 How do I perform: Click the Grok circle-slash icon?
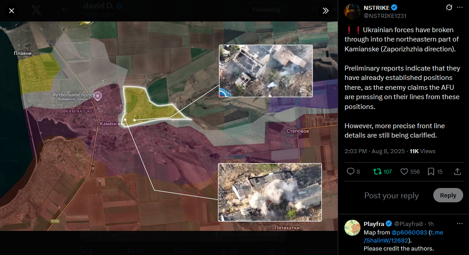click(449, 8)
